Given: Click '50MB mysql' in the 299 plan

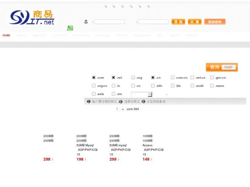Looking at the screenshot, I should pyautogui.click(x=118, y=145).
